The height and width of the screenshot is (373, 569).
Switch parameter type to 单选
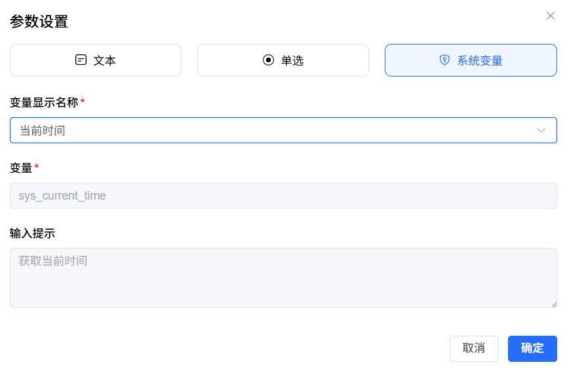pos(283,60)
